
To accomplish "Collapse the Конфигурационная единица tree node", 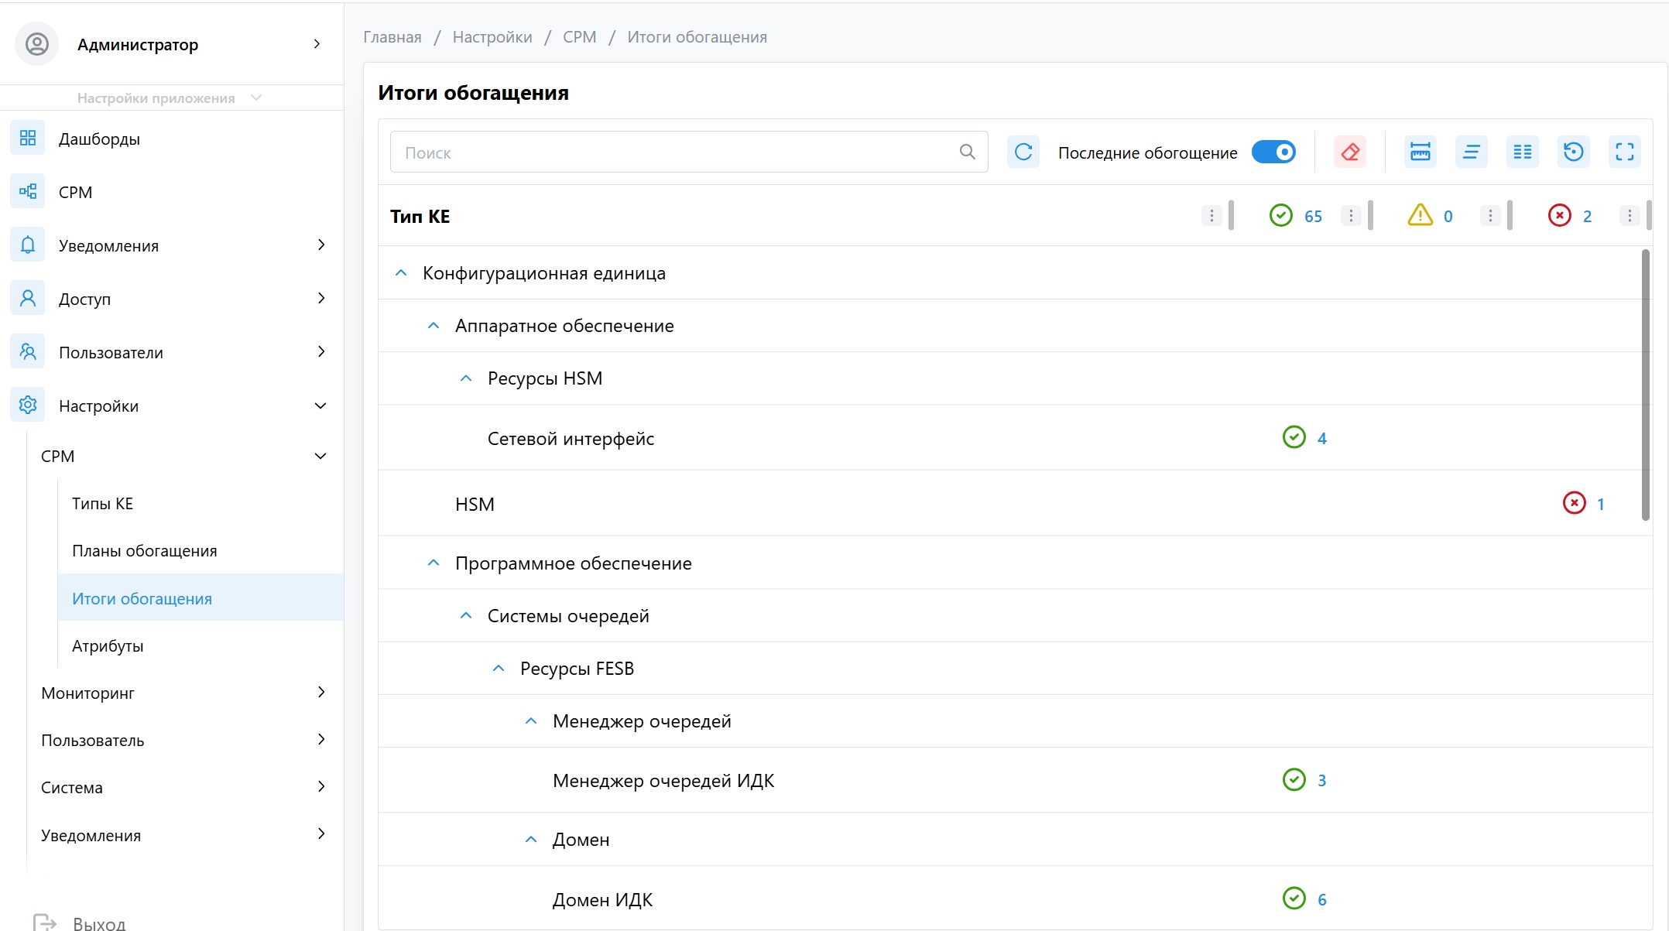I will tap(401, 273).
